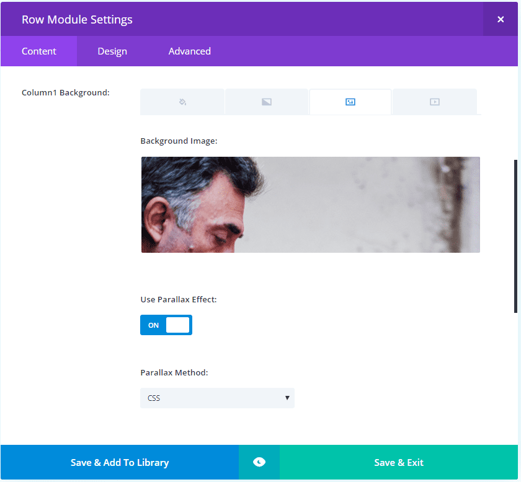Switch to the Content tab

point(39,51)
